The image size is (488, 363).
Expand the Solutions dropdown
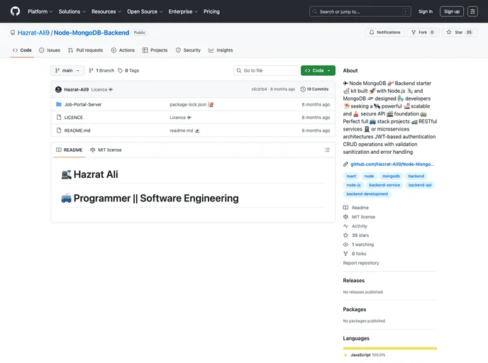click(x=72, y=11)
